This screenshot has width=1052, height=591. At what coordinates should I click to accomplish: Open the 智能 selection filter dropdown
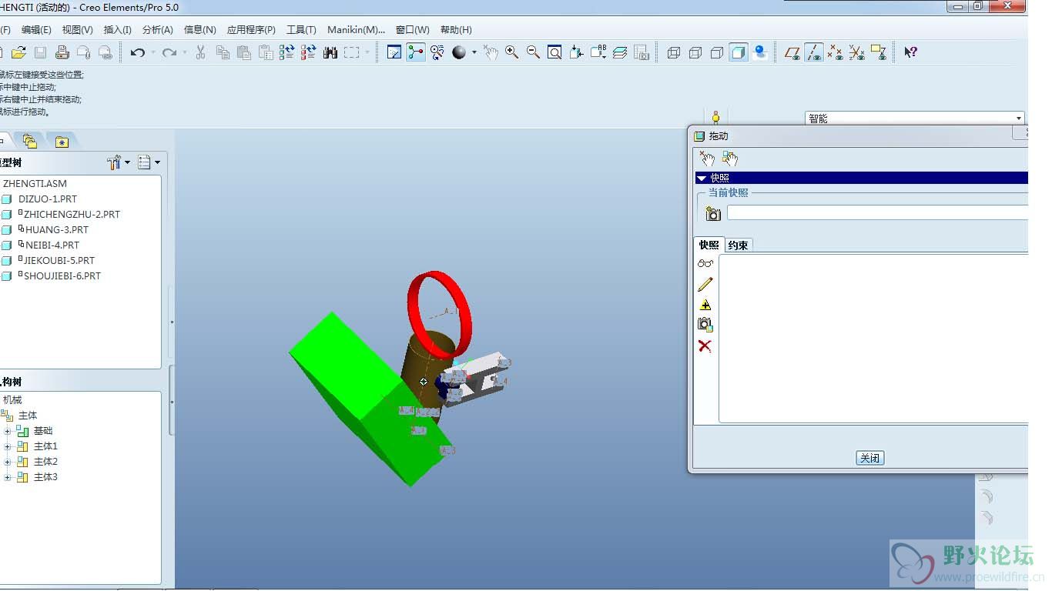(x=1019, y=119)
